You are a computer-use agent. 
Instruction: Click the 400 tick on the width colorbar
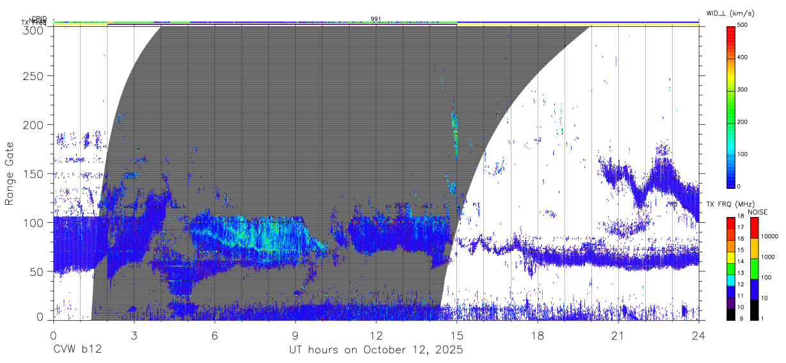tap(742, 58)
